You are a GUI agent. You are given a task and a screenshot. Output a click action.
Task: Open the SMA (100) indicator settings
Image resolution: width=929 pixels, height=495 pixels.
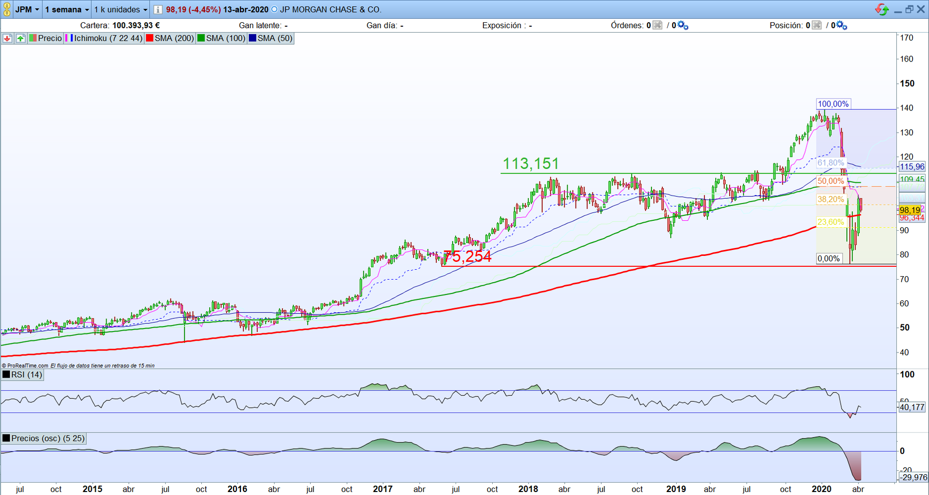coord(221,38)
